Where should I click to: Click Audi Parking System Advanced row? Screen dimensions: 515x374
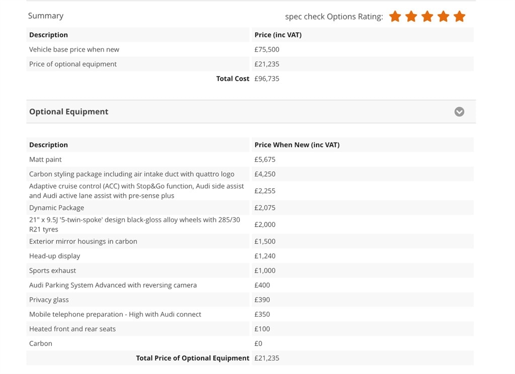(x=250, y=285)
